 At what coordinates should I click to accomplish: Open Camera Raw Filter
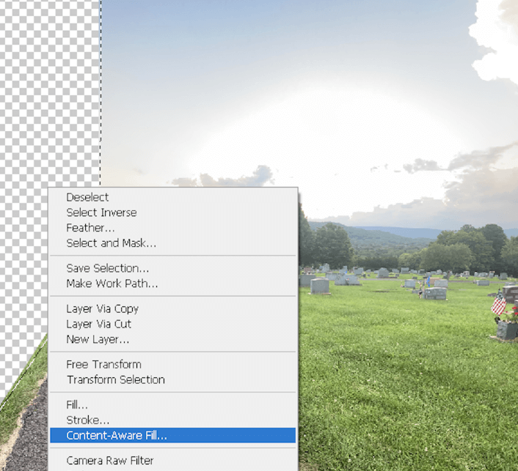[x=172, y=461]
